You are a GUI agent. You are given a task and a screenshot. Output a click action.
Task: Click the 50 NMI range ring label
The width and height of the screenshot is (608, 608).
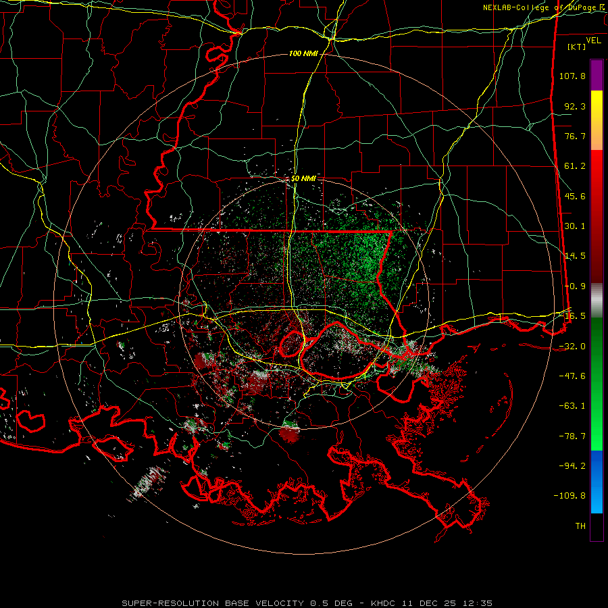pos(303,178)
